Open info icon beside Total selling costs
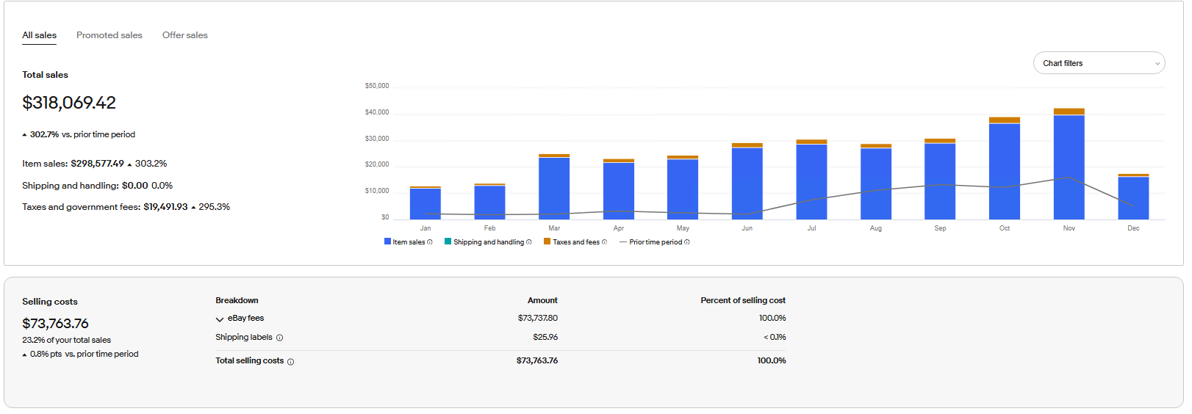Viewport: 1192px width, 414px height. tap(291, 361)
